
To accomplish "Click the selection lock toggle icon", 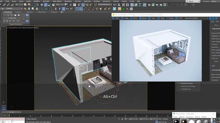I will [122, 119].
